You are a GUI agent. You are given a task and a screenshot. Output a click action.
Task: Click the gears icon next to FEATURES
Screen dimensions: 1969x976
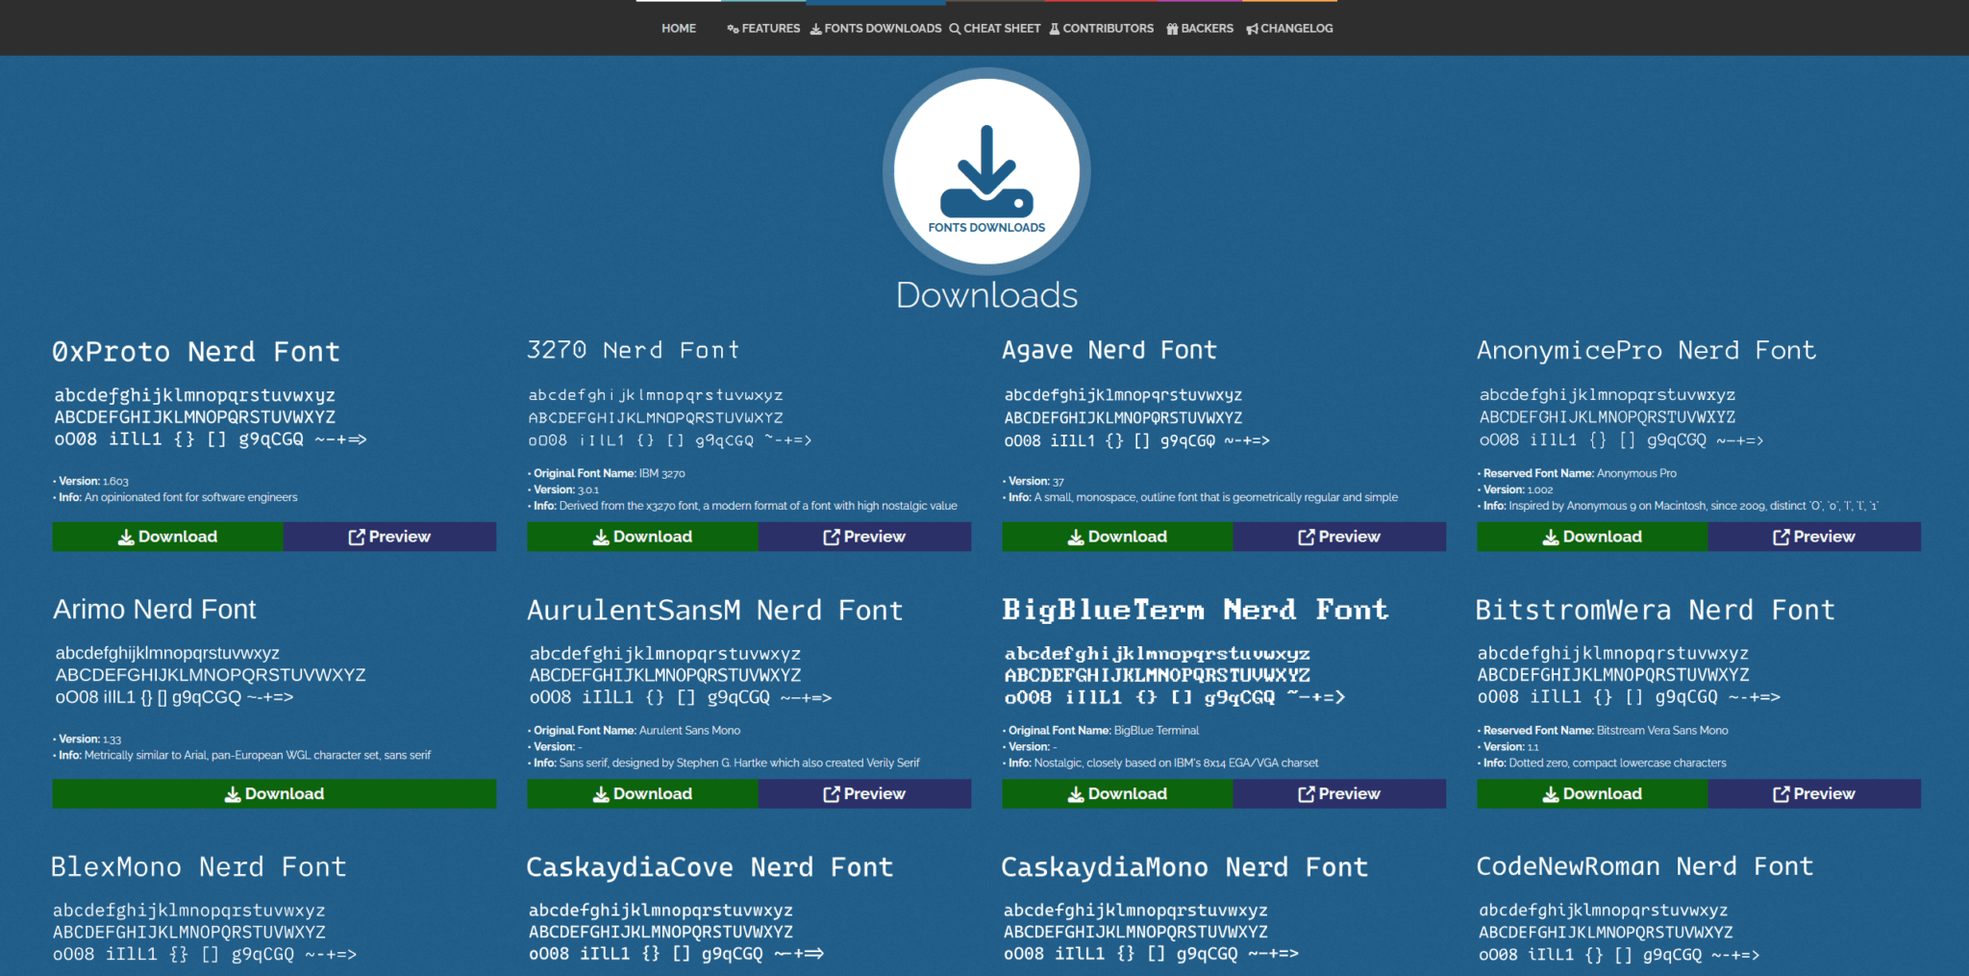[732, 28]
